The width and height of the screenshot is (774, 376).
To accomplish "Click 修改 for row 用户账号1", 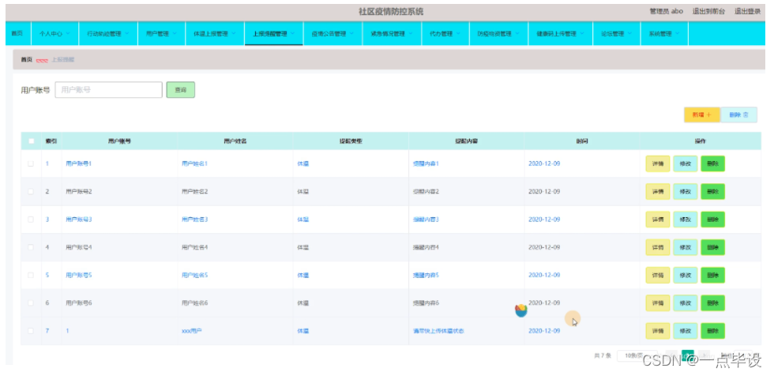I will pos(686,164).
